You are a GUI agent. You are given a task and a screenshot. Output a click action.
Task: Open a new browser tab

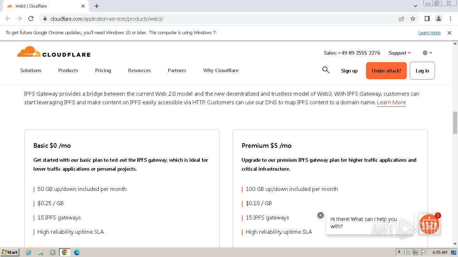tap(97, 6)
